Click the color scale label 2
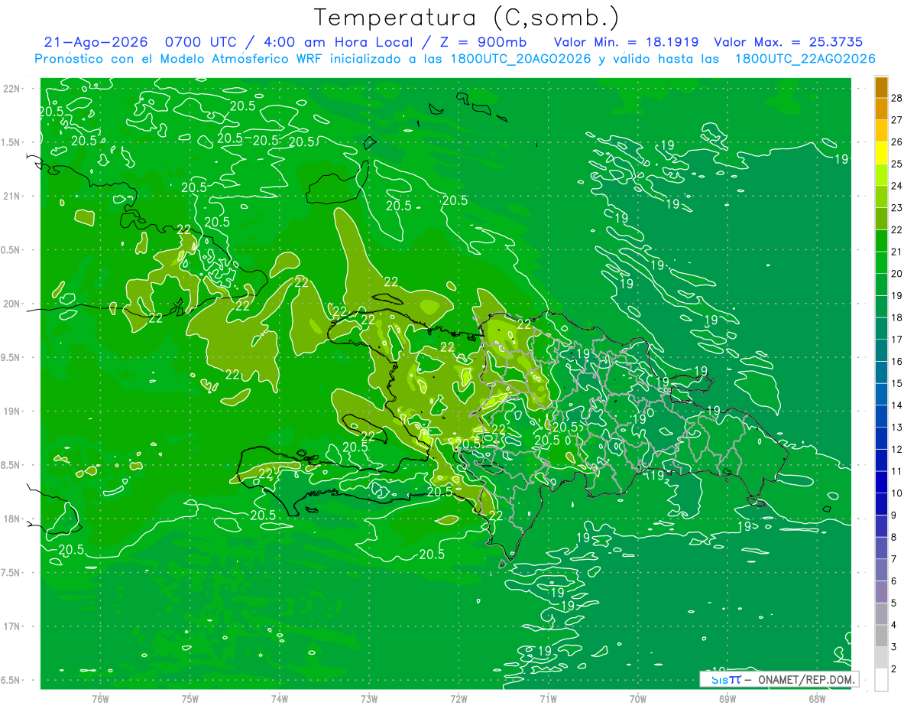Viewport: 917px width, 709px height. (x=894, y=669)
